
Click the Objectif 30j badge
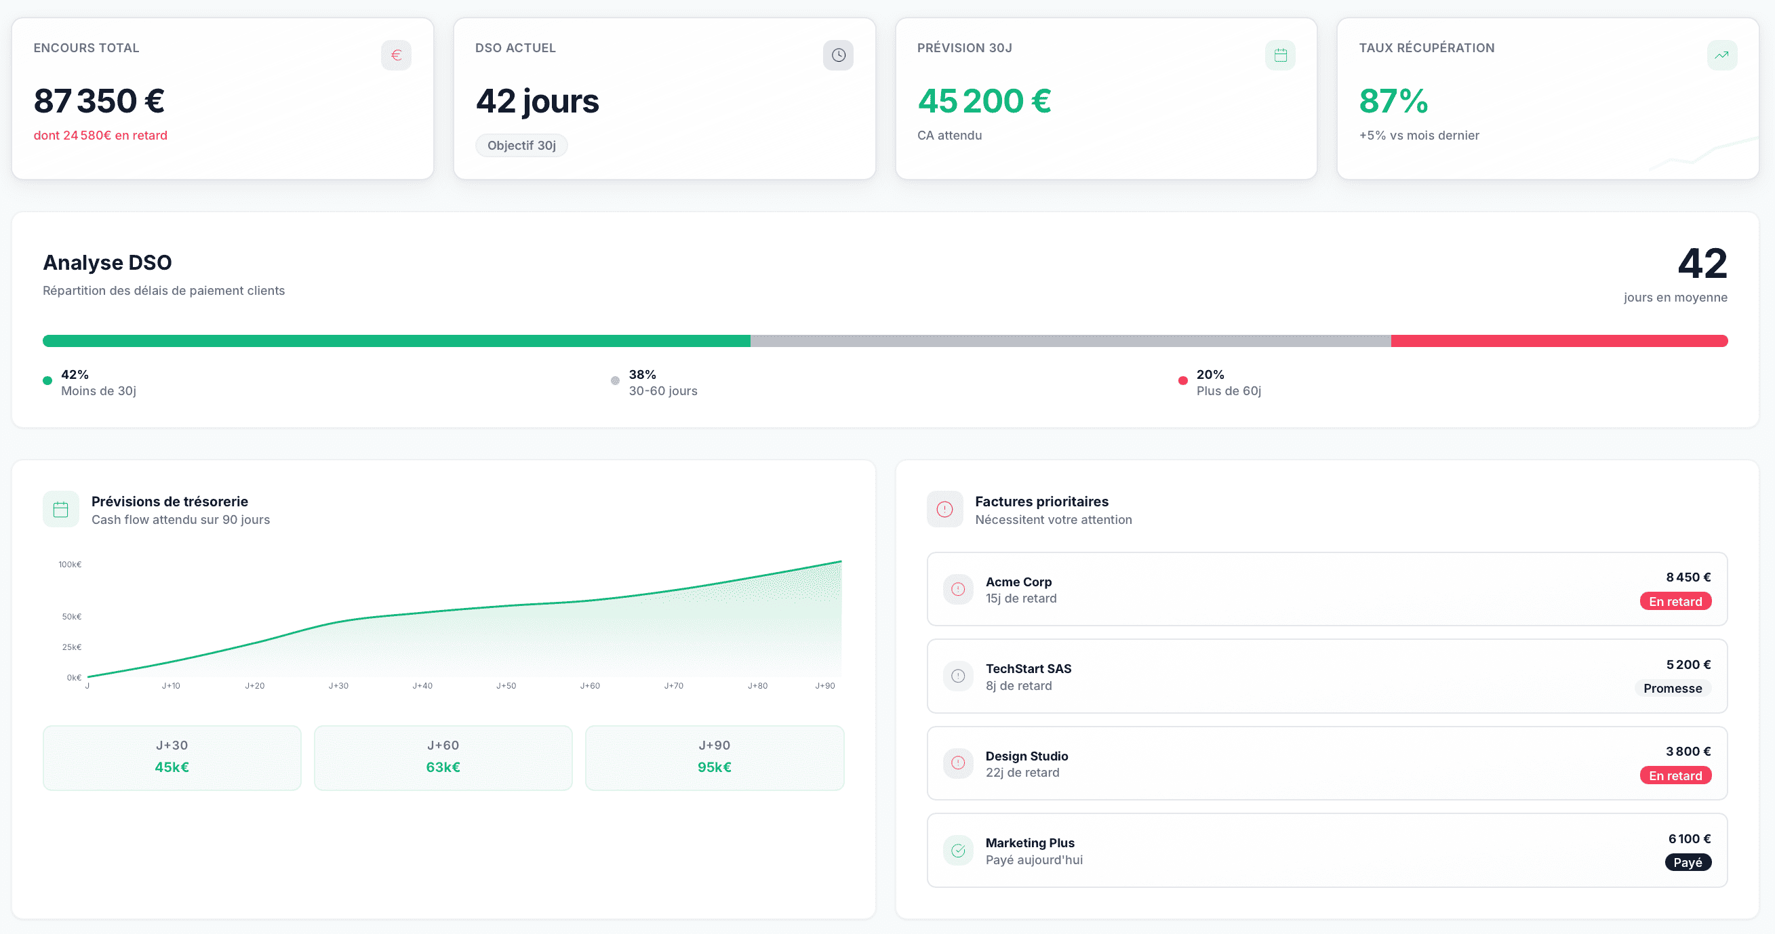[521, 145]
